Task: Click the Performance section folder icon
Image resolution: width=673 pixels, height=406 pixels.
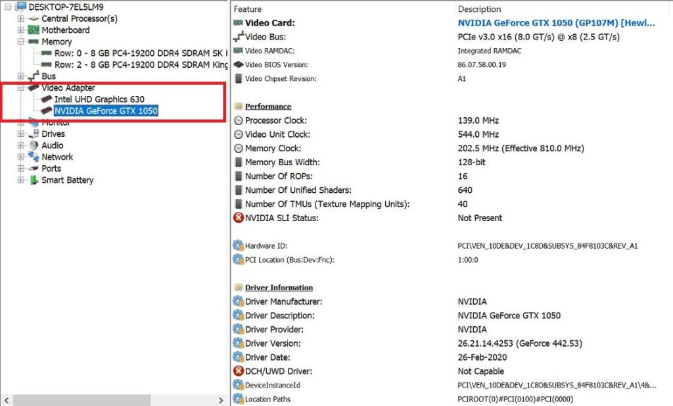Action: tap(239, 107)
